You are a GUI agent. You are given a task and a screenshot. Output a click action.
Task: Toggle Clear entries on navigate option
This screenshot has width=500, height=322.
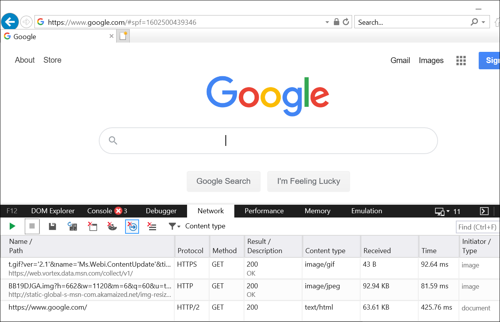click(132, 226)
